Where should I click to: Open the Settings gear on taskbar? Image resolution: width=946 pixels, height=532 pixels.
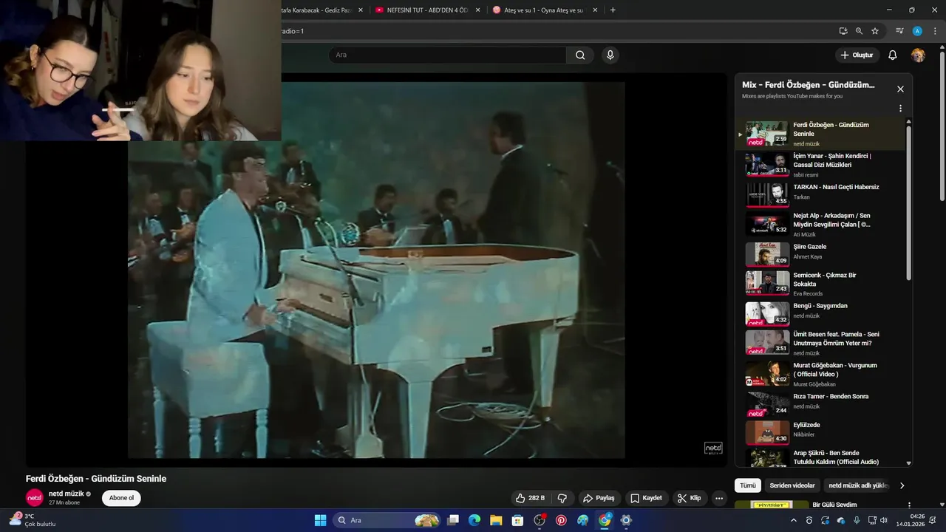click(626, 520)
